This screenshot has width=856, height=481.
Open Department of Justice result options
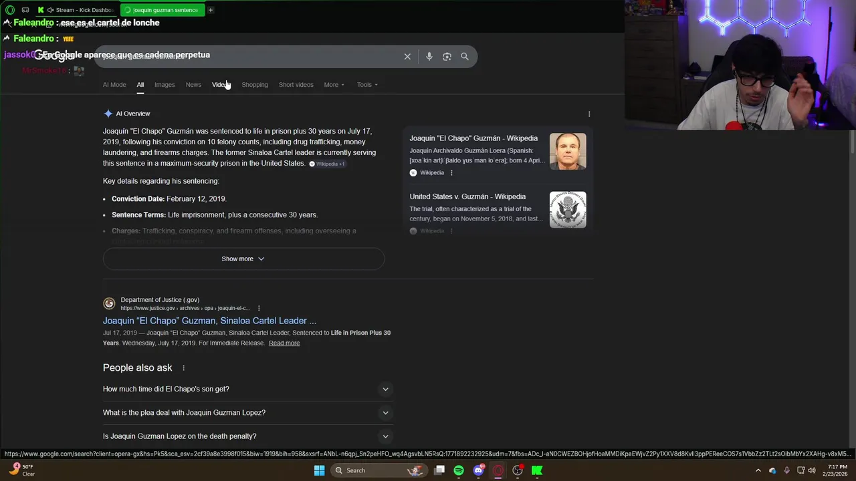pyautogui.click(x=259, y=308)
